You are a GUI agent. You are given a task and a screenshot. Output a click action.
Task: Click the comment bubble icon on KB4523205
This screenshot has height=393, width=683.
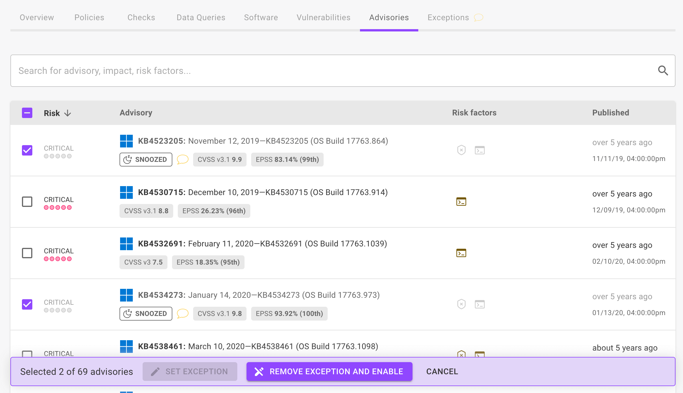tap(183, 160)
